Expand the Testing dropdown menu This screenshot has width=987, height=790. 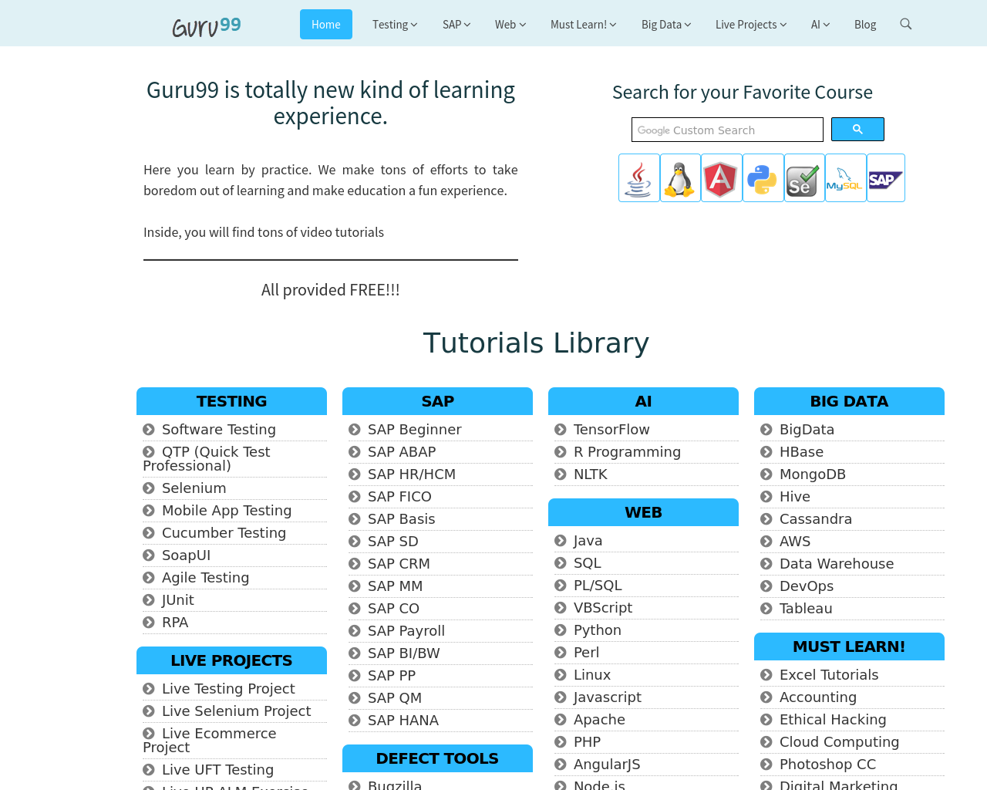pyautogui.click(x=395, y=25)
